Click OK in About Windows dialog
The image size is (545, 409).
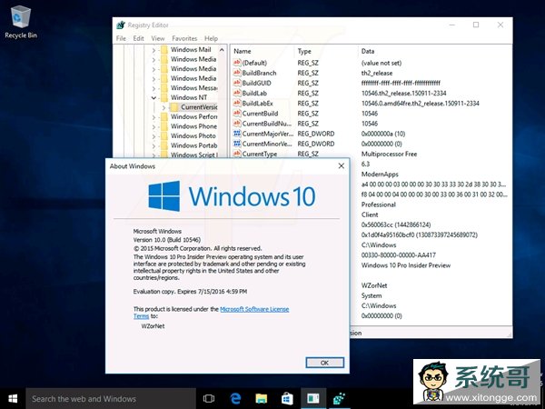coord(324,363)
